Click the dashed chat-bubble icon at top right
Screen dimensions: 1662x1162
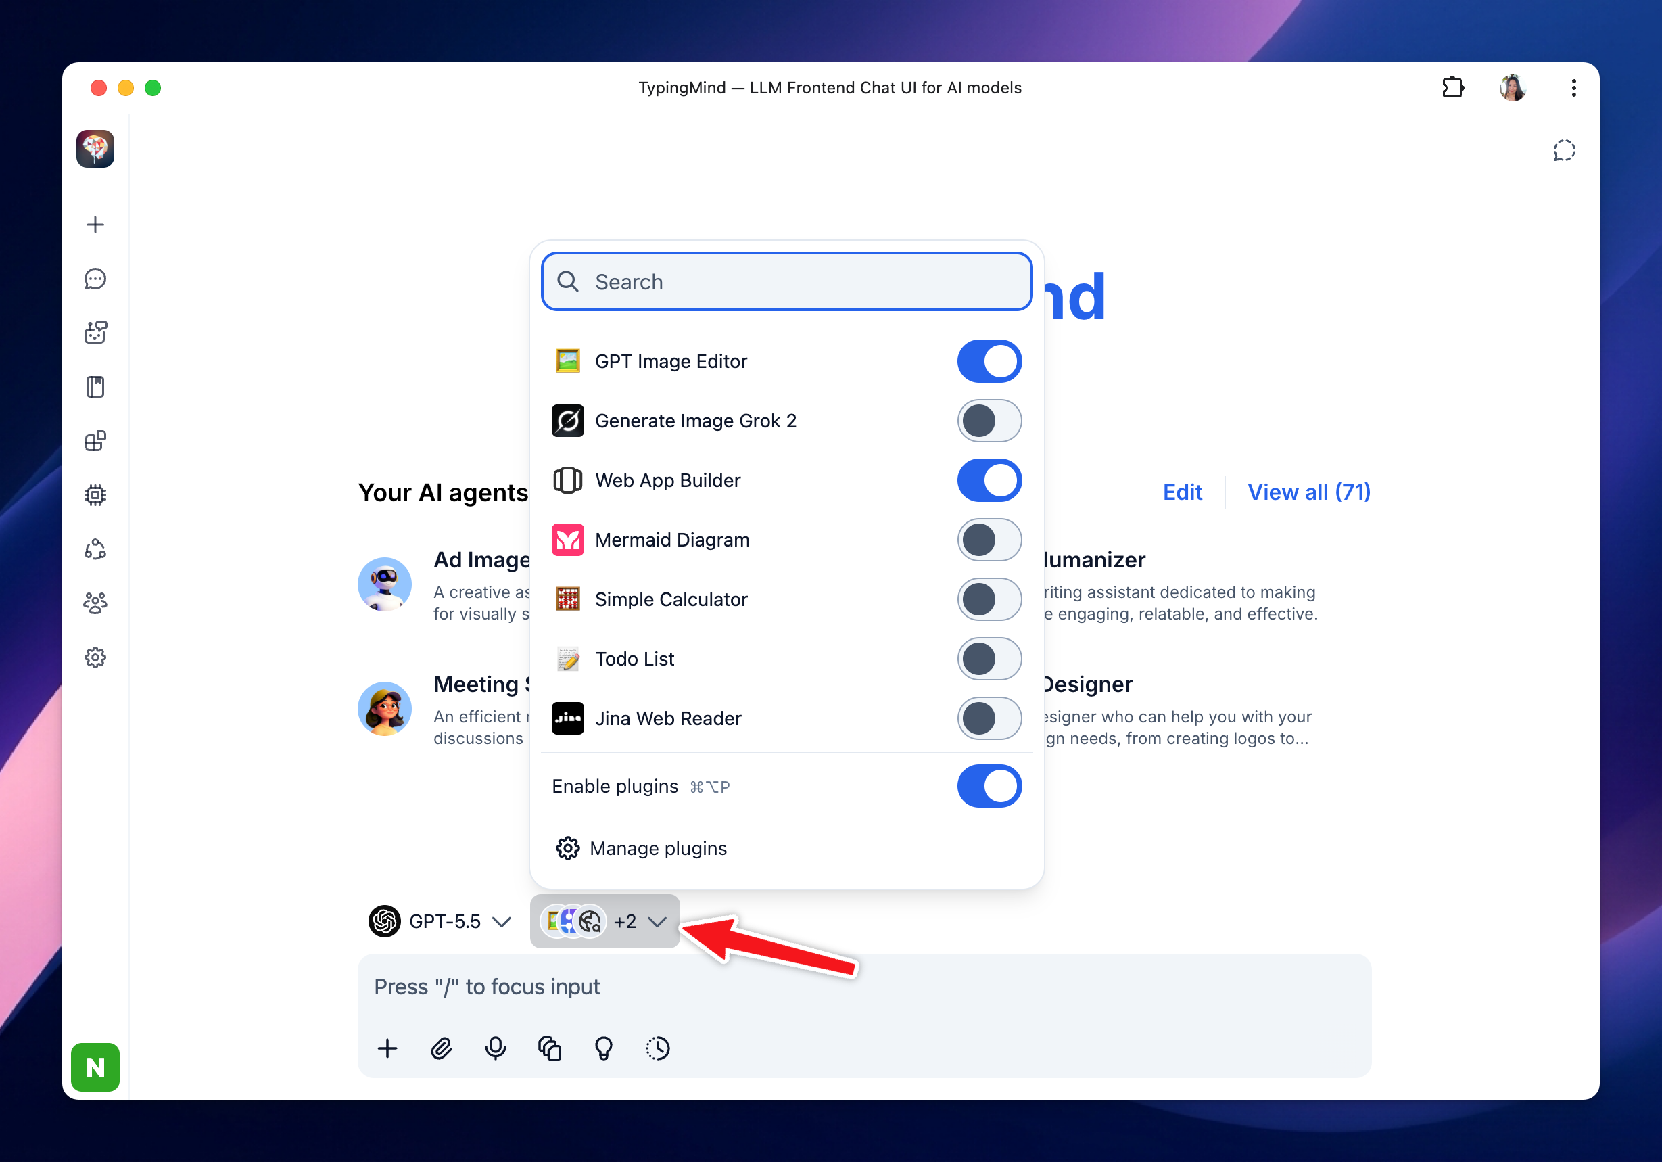point(1564,151)
